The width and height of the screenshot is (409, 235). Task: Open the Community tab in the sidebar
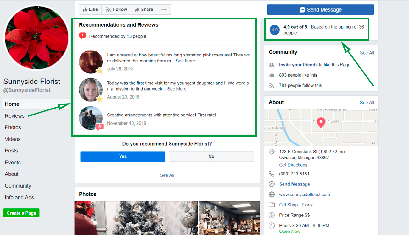[18, 186]
